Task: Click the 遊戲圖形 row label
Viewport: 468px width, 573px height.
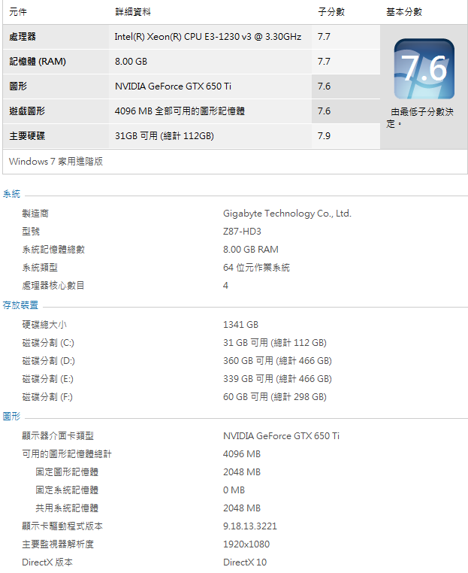Action: [27, 111]
